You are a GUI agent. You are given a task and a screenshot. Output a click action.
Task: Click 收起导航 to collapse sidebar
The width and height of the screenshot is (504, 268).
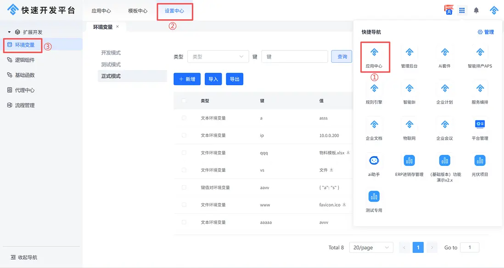[24, 257]
